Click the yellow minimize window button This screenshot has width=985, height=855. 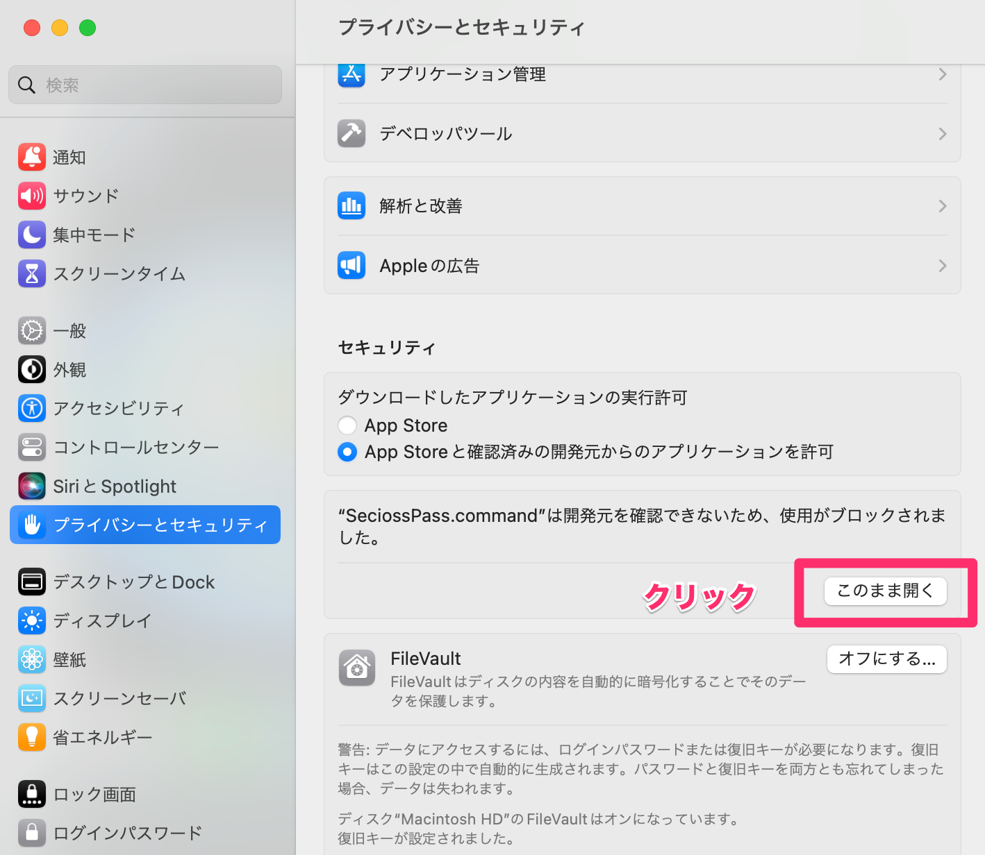point(60,28)
